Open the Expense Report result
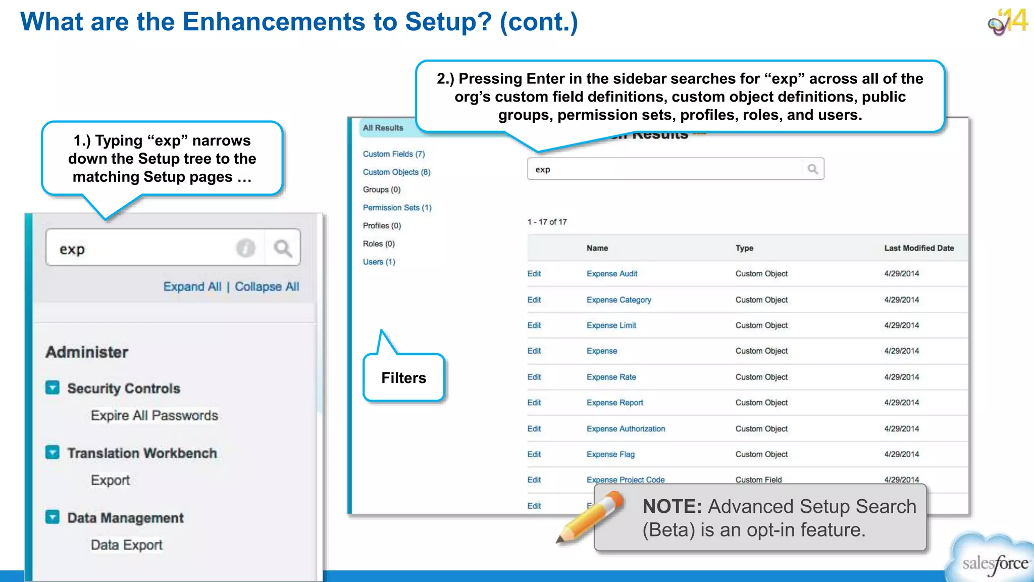Viewport: 1034px width, 582px height. (615, 403)
